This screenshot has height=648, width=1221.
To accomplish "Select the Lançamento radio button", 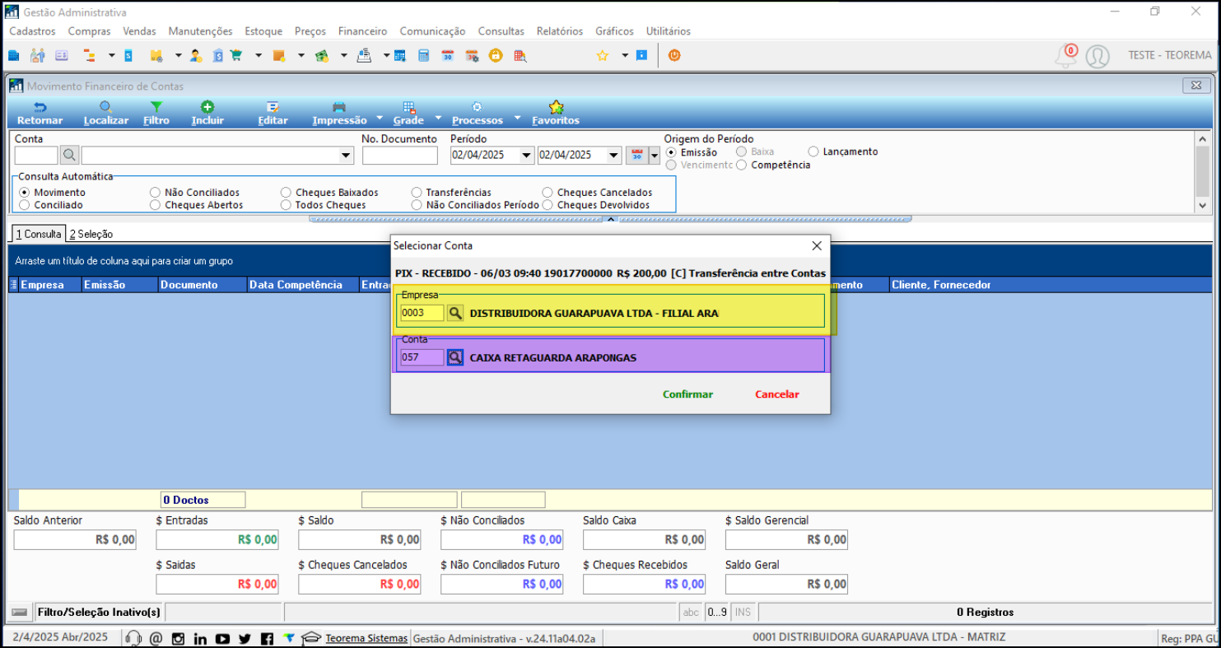I will click(813, 152).
